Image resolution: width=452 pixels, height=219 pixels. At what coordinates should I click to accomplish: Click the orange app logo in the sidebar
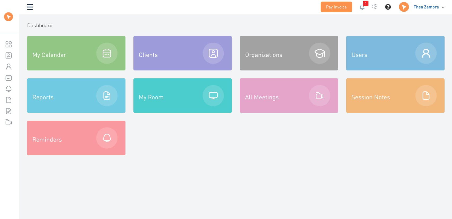[x=8, y=17]
